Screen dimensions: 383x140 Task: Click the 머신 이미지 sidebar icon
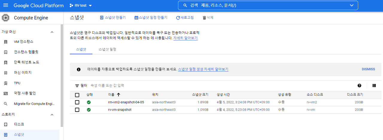[5, 73]
